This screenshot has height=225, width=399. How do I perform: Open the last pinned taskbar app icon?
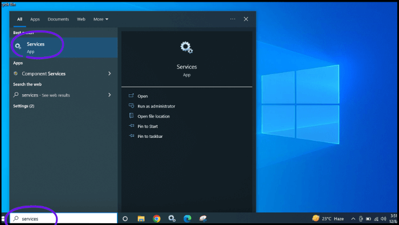(x=203, y=218)
